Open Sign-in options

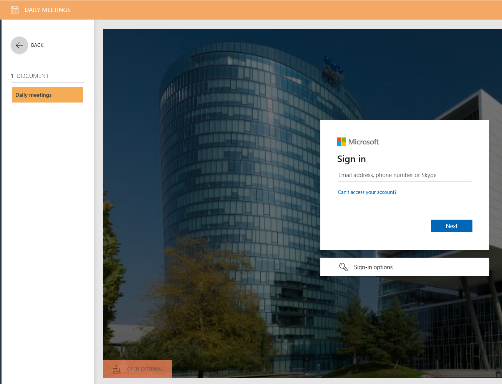373,267
